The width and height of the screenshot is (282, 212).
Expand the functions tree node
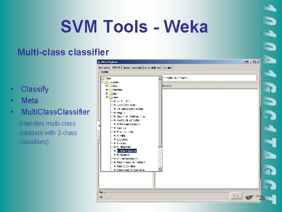(107, 90)
